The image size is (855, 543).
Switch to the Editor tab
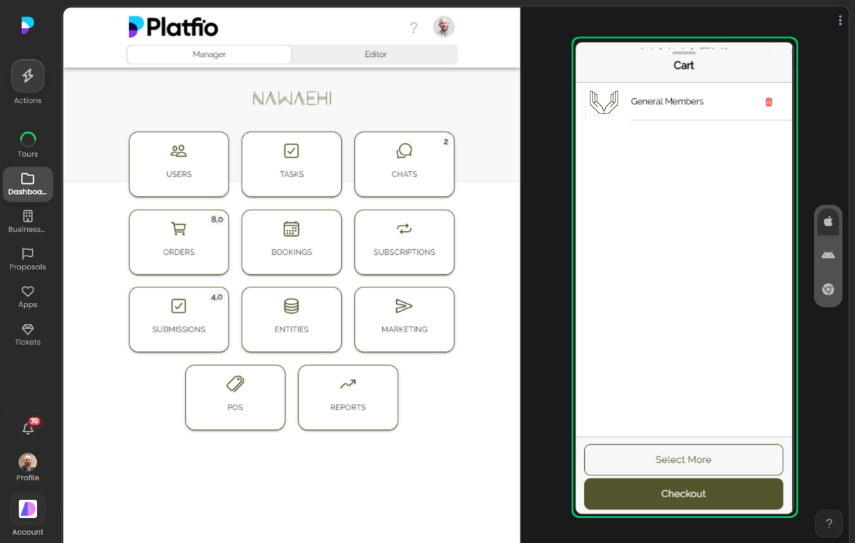point(375,54)
